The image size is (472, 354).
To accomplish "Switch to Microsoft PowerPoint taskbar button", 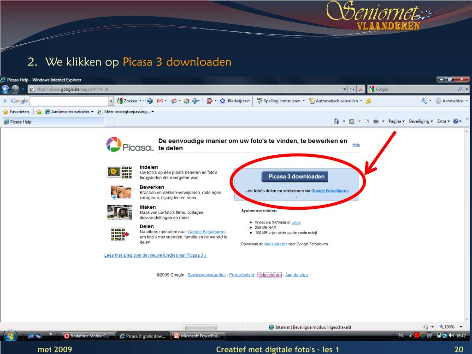I will coord(198,336).
